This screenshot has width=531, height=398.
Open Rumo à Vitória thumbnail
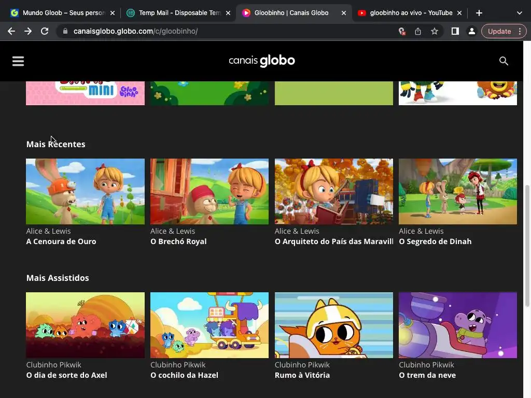pyautogui.click(x=334, y=325)
